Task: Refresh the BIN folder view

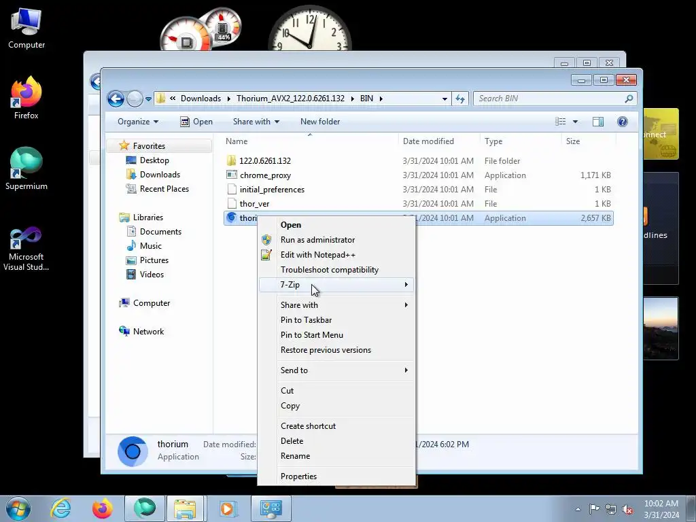Action: pos(460,99)
